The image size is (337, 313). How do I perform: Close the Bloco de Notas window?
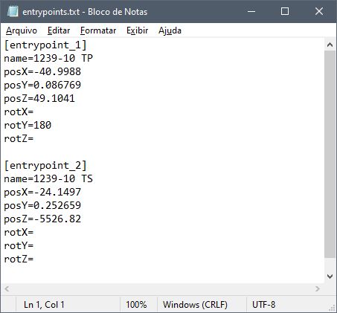coord(319,11)
